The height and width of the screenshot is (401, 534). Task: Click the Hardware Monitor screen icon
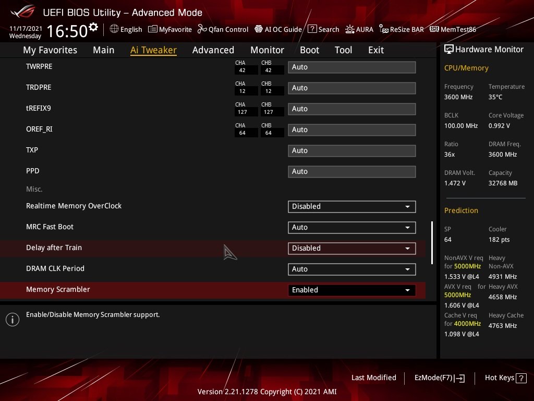point(449,50)
